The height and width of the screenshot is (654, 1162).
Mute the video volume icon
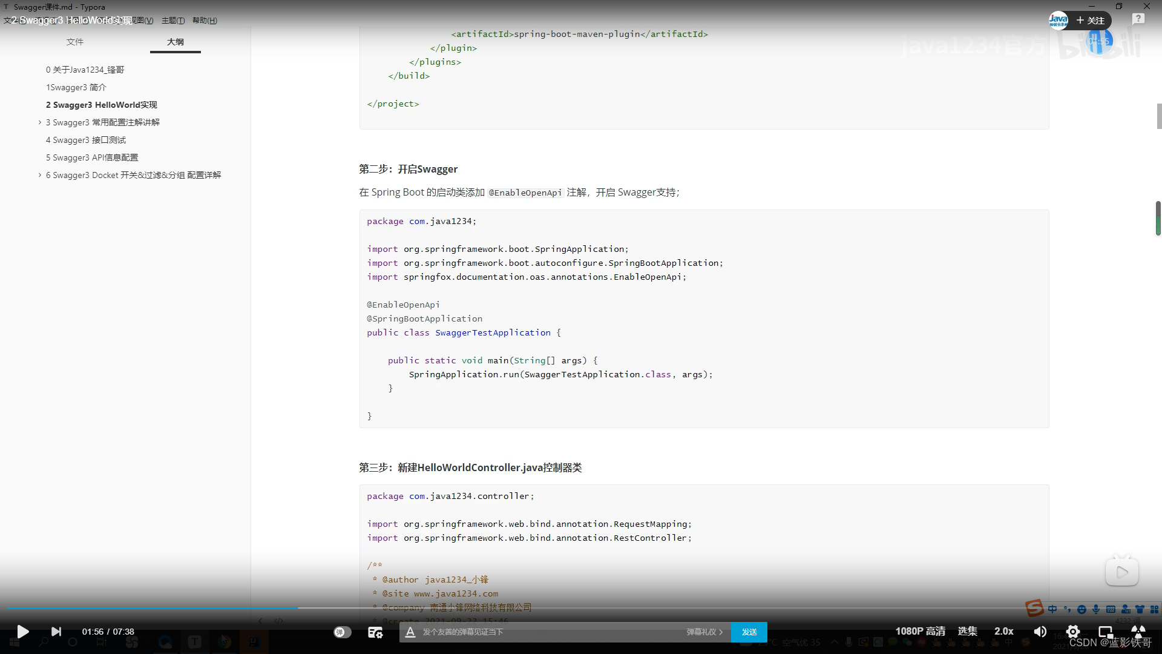click(1040, 632)
